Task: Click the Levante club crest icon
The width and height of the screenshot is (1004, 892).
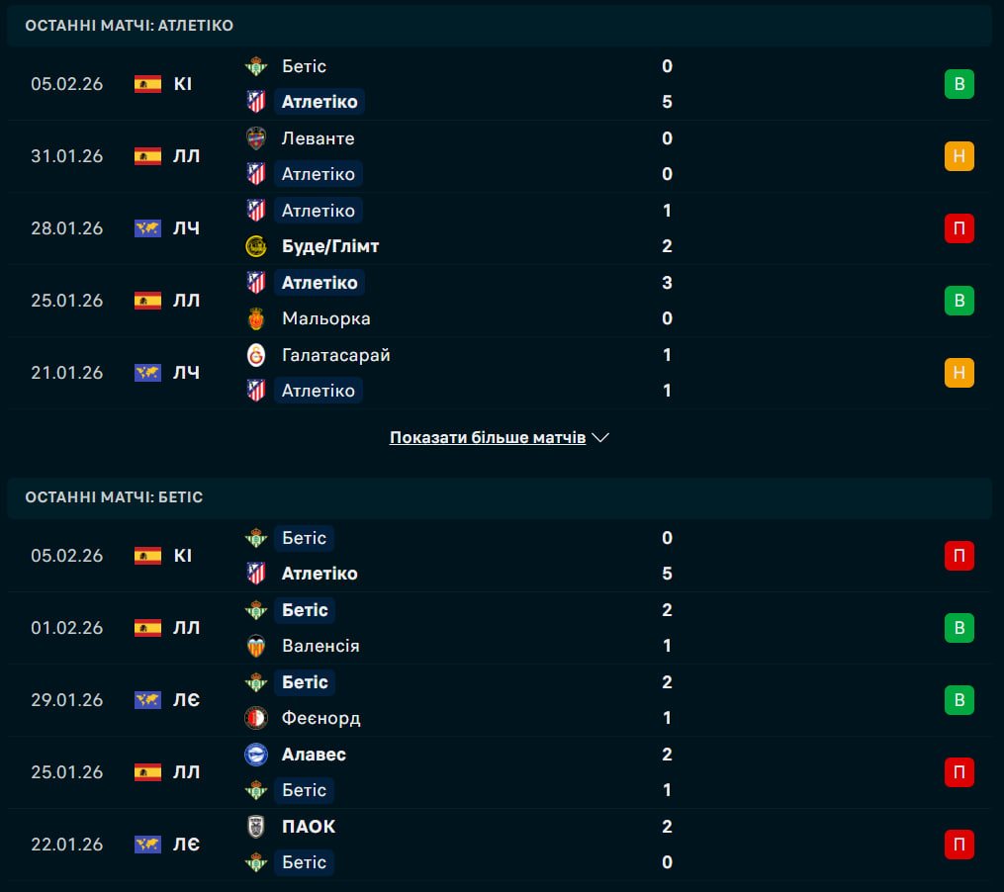Action: (x=256, y=138)
